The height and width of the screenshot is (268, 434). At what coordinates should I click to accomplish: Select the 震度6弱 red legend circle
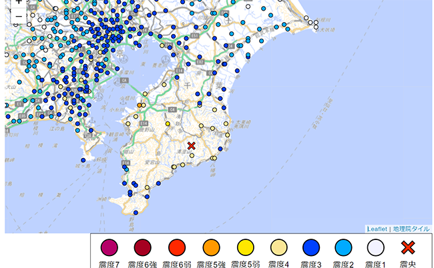176,248
